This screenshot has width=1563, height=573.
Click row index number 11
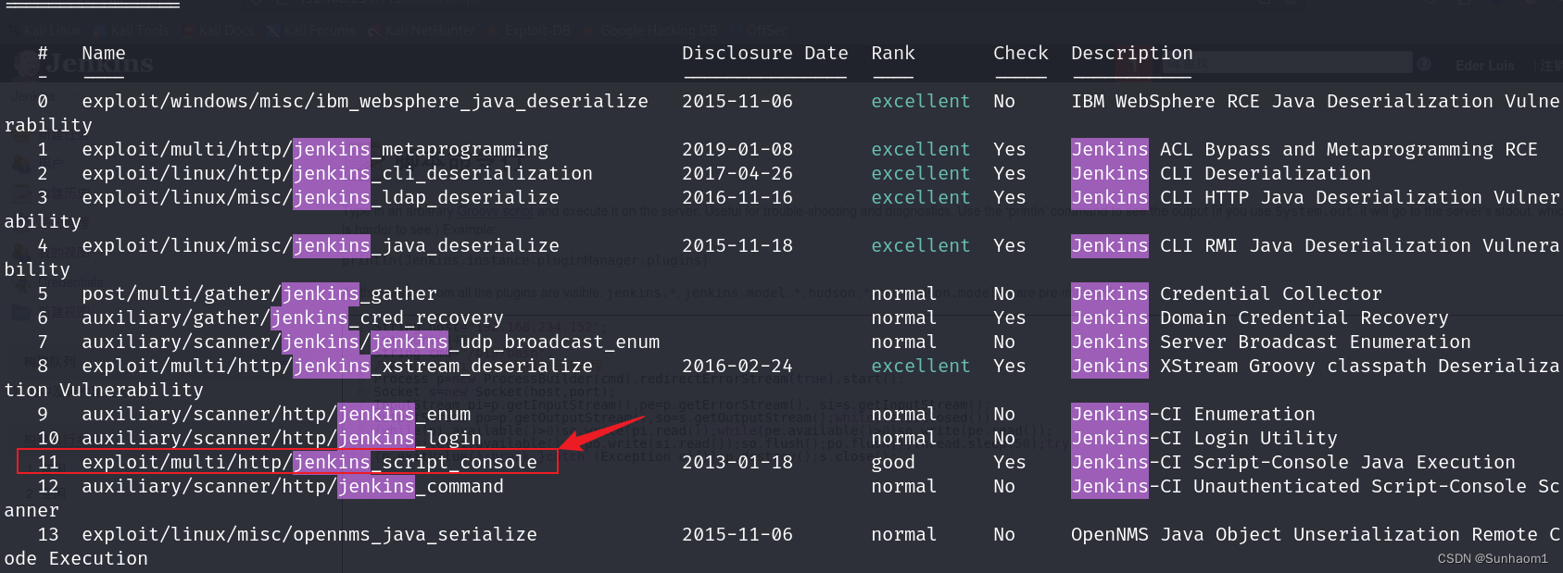pyautogui.click(x=48, y=462)
